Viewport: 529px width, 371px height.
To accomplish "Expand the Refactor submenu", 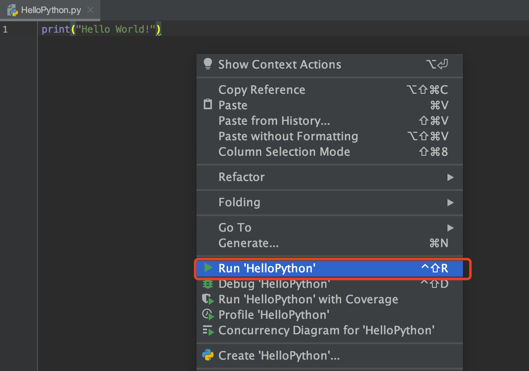I will (x=330, y=177).
